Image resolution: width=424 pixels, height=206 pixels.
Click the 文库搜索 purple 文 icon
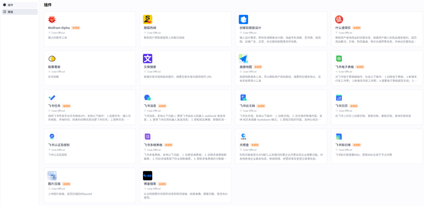click(x=148, y=58)
